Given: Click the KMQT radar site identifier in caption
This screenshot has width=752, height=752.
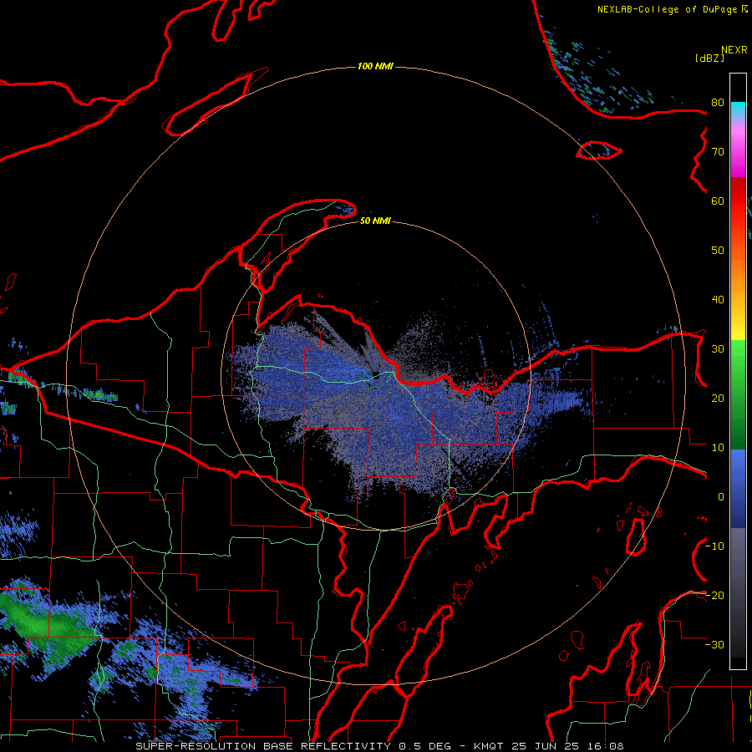Looking at the screenshot, I should point(488,746).
